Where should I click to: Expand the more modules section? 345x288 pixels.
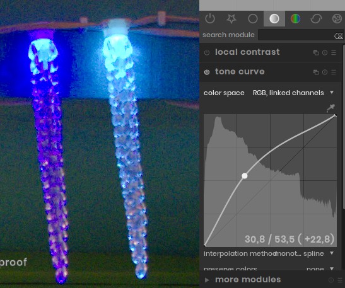click(248, 279)
